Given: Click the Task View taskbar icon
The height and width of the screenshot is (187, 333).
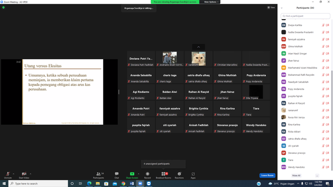Looking at the screenshot, I should click(81, 183).
